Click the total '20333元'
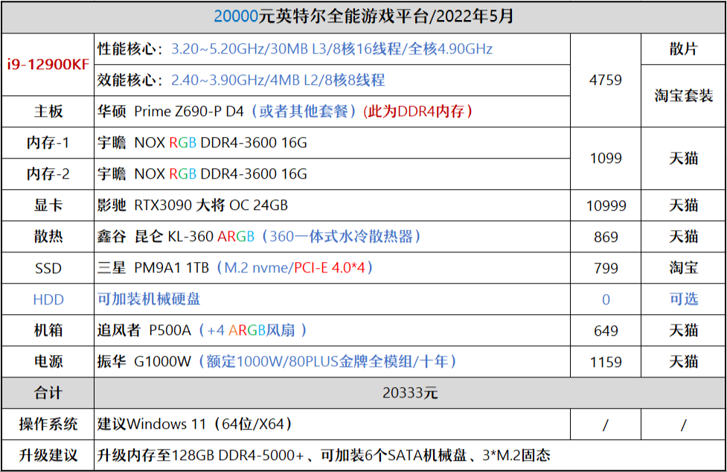The width and height of the screenshot is (727, 472). (x=410, y=393)
